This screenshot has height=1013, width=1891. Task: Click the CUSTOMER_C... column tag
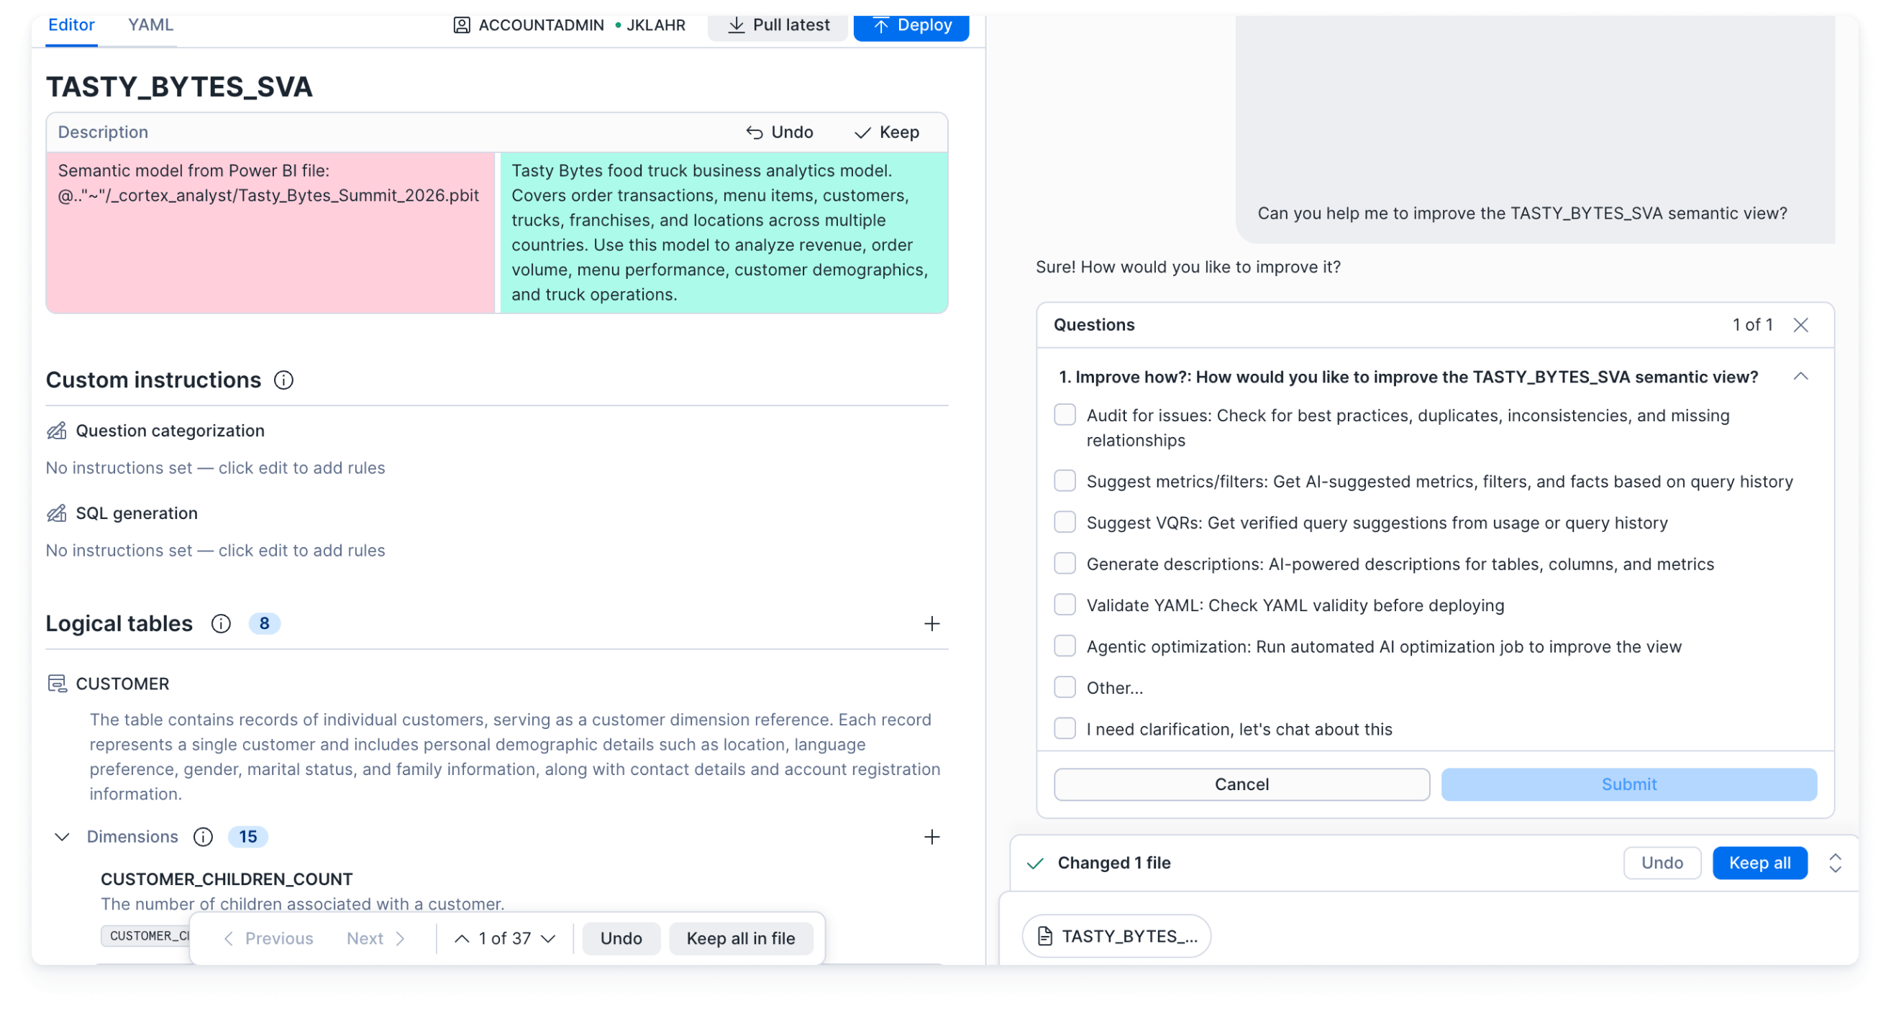(146, 936)
